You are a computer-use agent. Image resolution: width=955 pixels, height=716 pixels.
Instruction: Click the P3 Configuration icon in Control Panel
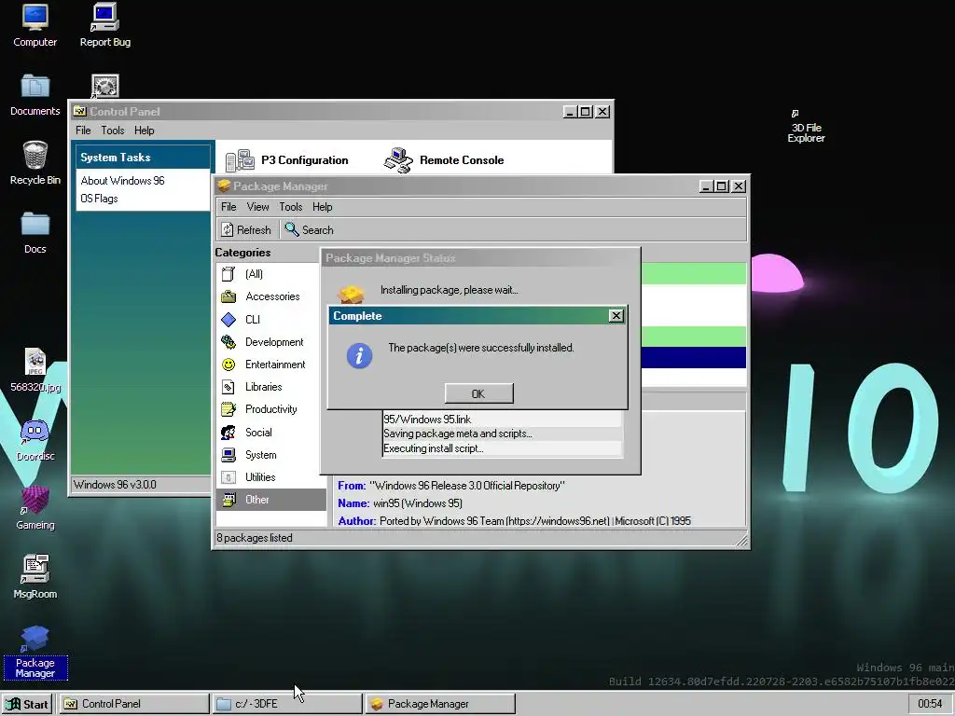click(240, 160)
